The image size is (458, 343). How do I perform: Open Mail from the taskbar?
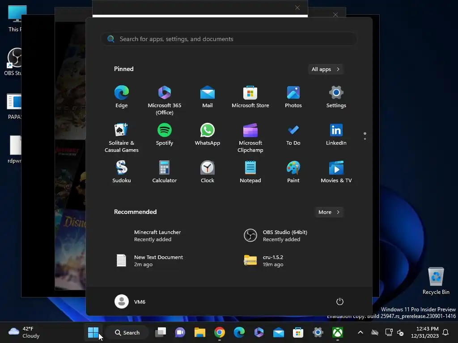tap(279, 332)
